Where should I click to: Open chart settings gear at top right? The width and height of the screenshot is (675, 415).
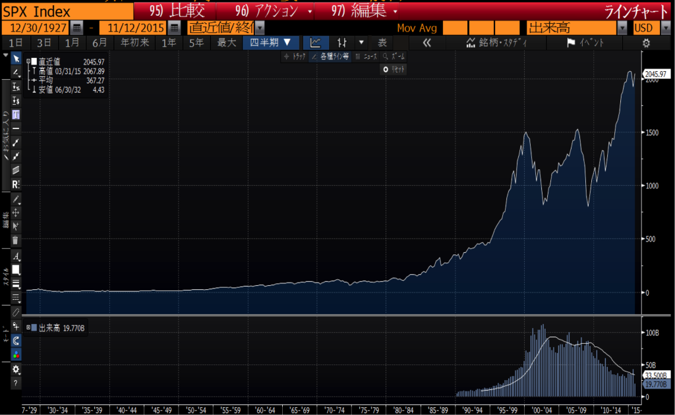646,43
